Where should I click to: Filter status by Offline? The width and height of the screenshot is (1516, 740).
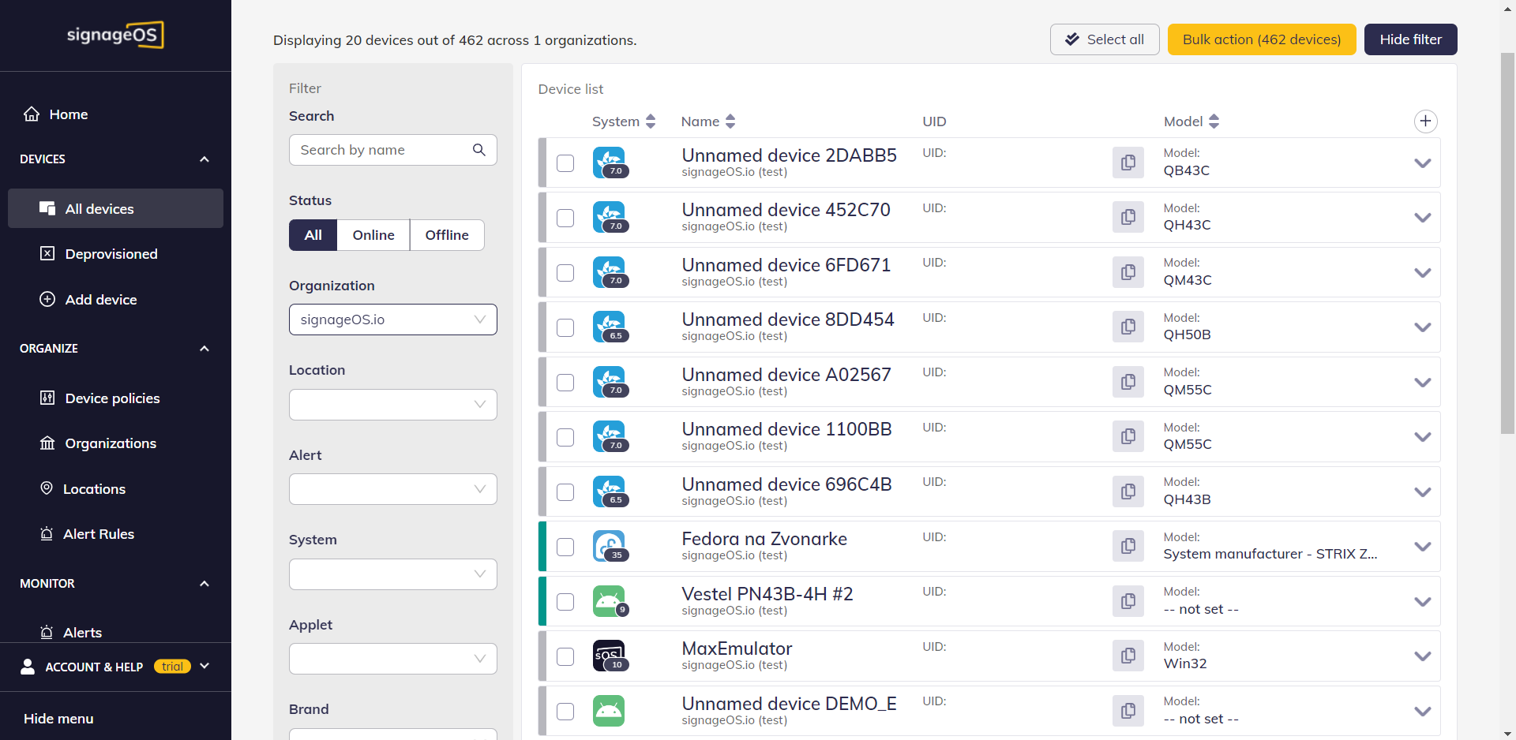(446, 235)
